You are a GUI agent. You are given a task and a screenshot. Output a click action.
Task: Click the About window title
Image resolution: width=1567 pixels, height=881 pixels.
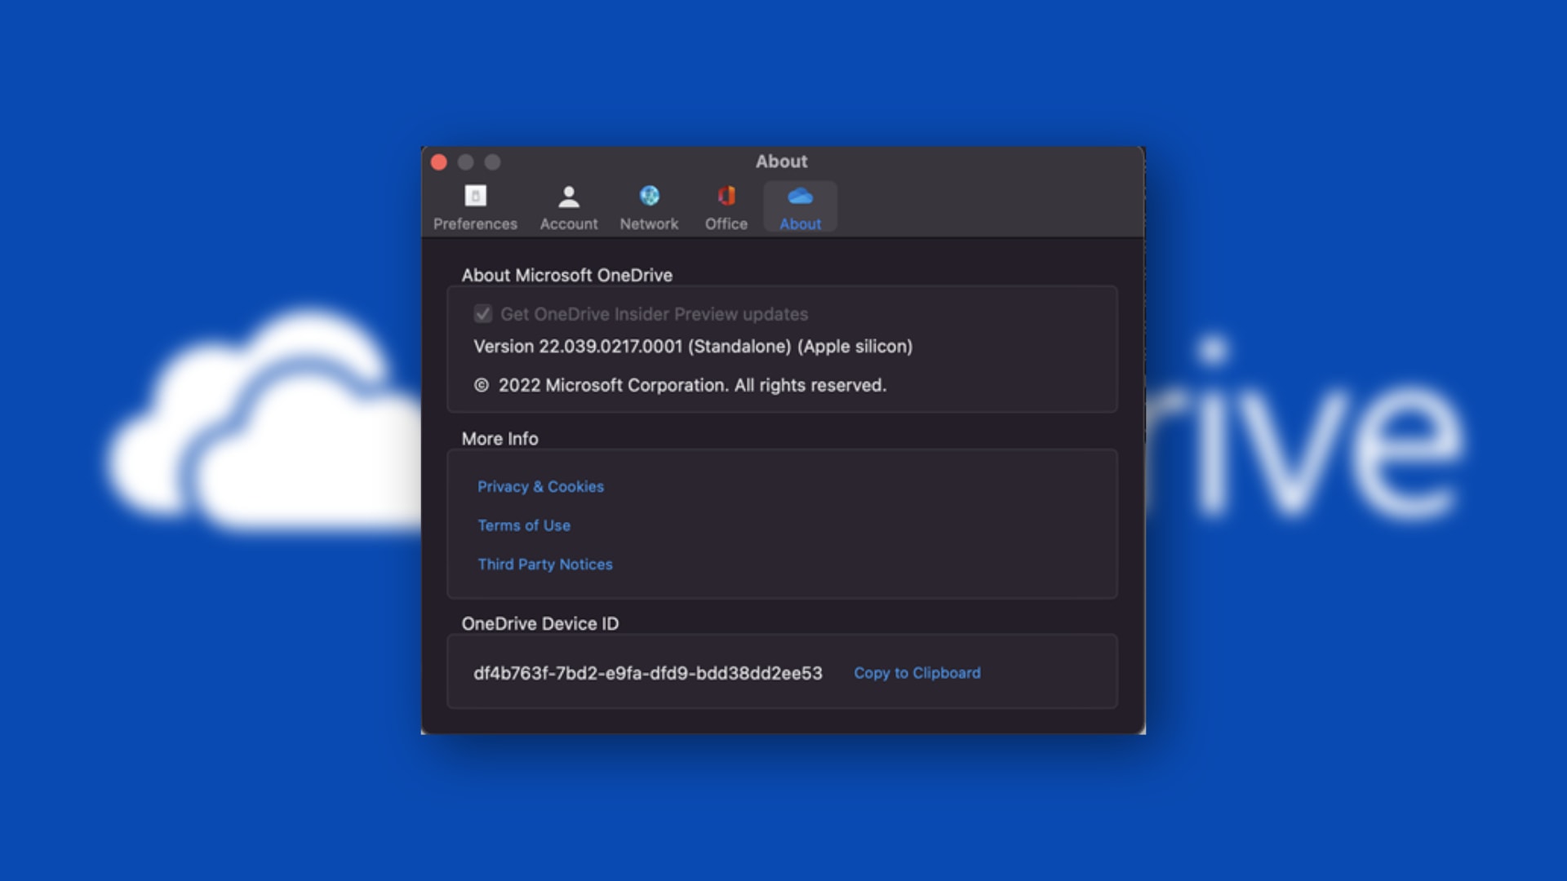[782, 162]
